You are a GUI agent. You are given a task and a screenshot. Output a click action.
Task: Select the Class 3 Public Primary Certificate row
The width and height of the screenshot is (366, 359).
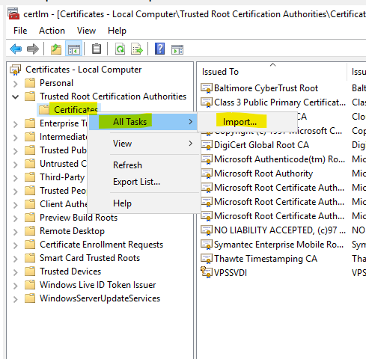(x=280, y=102)
